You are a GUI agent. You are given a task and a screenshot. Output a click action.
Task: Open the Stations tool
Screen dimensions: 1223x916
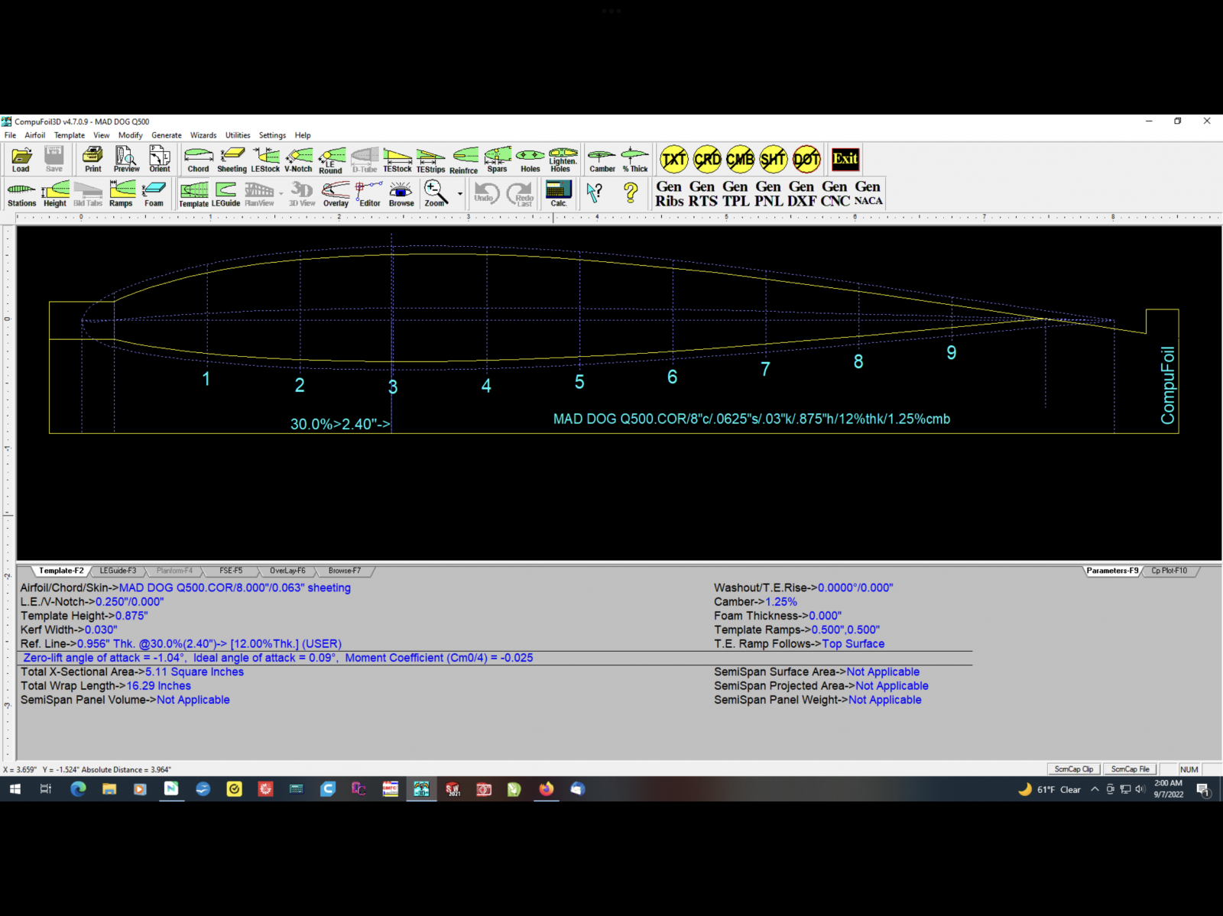tap(21, 194)
